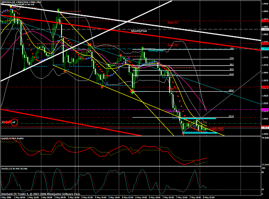
Task: Click the 5 May 10:00 time axis label
Action: click(101, 197)
